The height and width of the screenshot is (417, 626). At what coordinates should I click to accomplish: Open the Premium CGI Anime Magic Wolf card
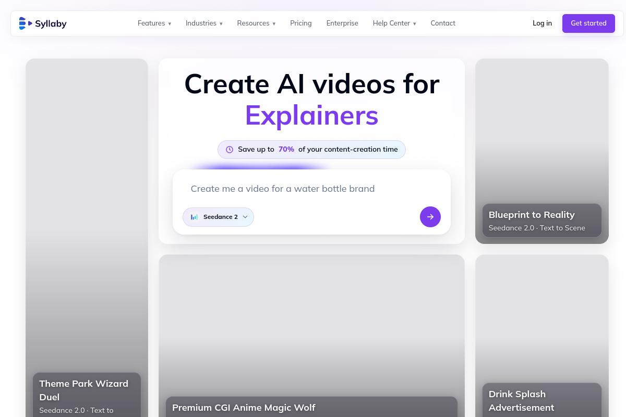[x=311, y=336]
